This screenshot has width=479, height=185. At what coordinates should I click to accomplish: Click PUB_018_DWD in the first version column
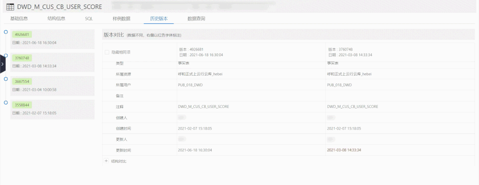click(x=190, y=85)
